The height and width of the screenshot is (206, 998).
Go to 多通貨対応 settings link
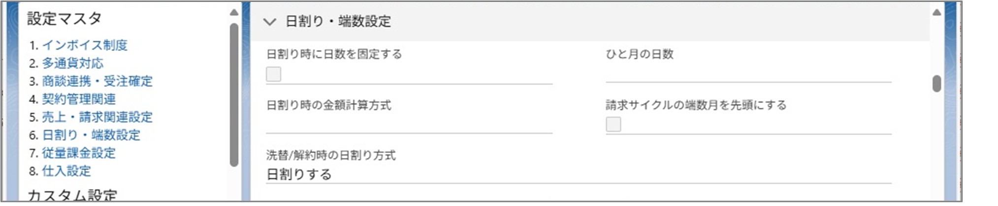pyautogui.click(x=73, y=63)
